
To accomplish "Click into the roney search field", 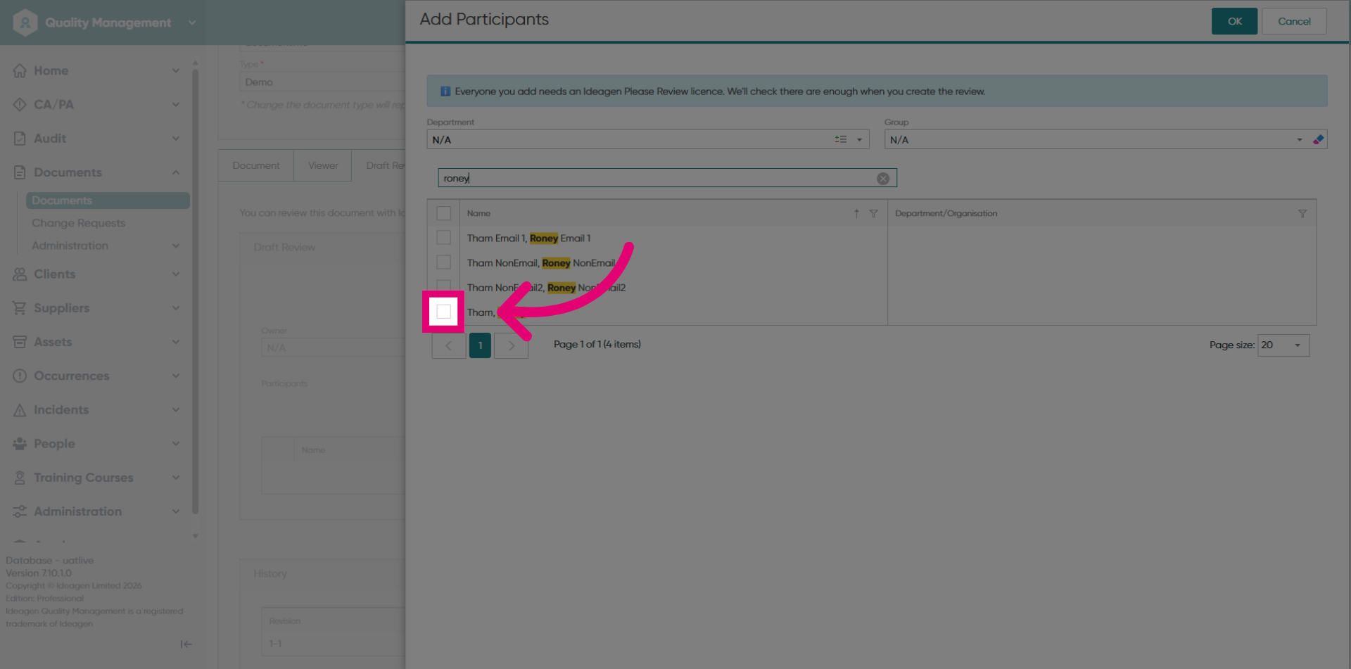I will pyautogui.click(x=658, y=178).
